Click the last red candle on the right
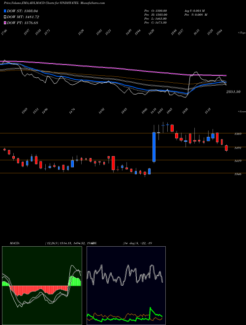Image resolution: width=246 pixels, height=325 pixels. (226, 148)
